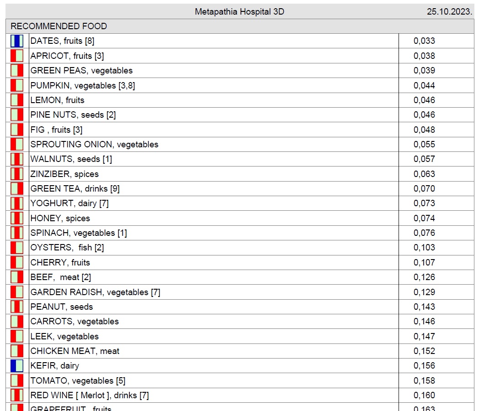Click the ZINZIBER, spices row text
The image size is (484, 411).
click(x=64, y=174)
